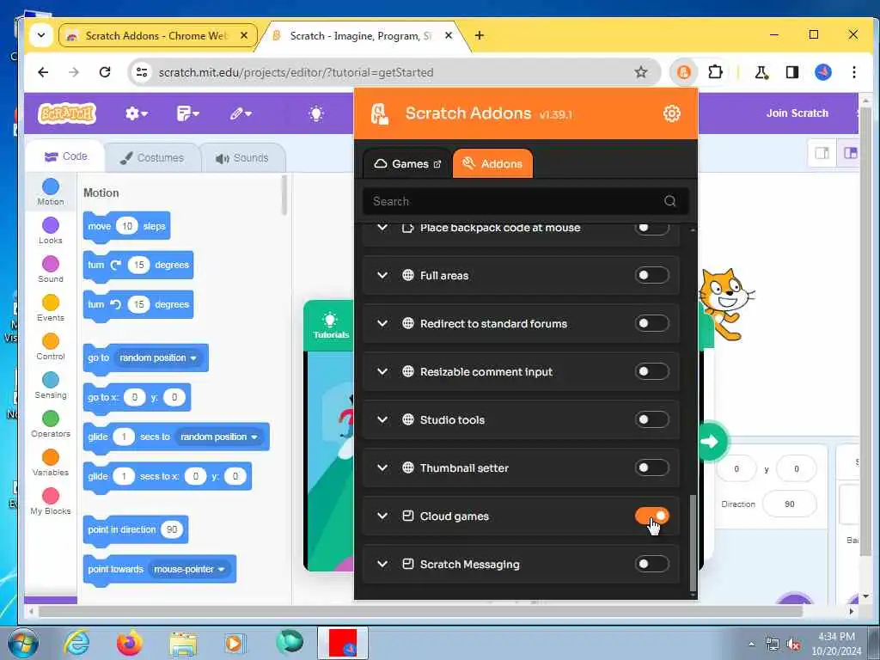880x660 pixels.
Task: Enable Redirect to standard forums addon
Action: coord(651,323)
